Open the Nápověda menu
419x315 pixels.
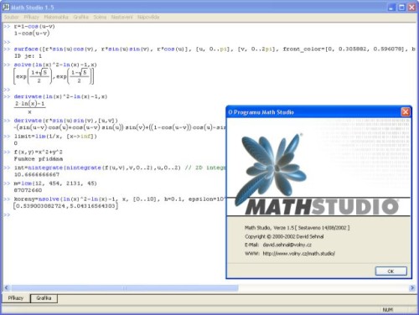point(148,18)
